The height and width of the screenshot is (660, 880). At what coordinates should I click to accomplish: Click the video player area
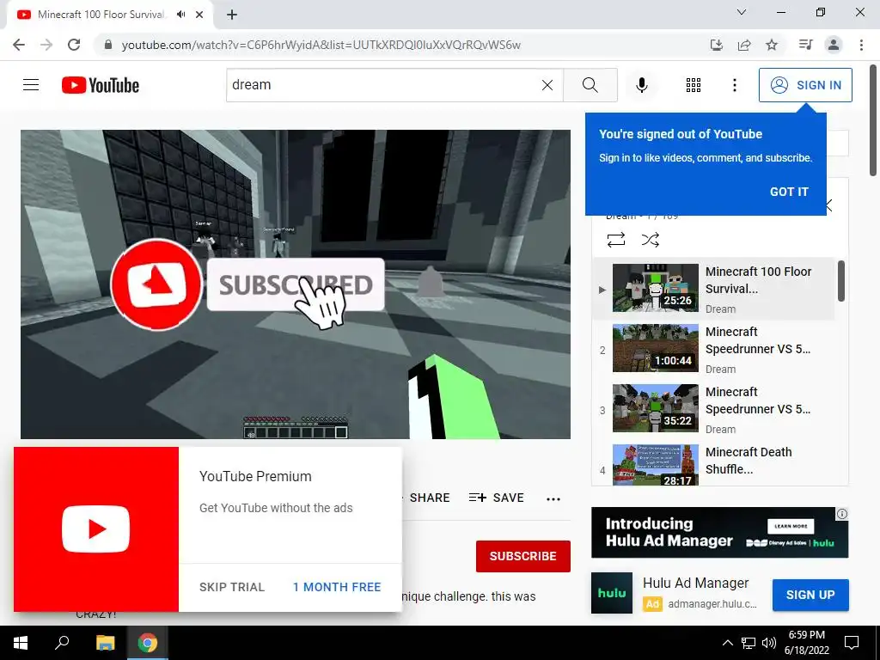(296, 284)
